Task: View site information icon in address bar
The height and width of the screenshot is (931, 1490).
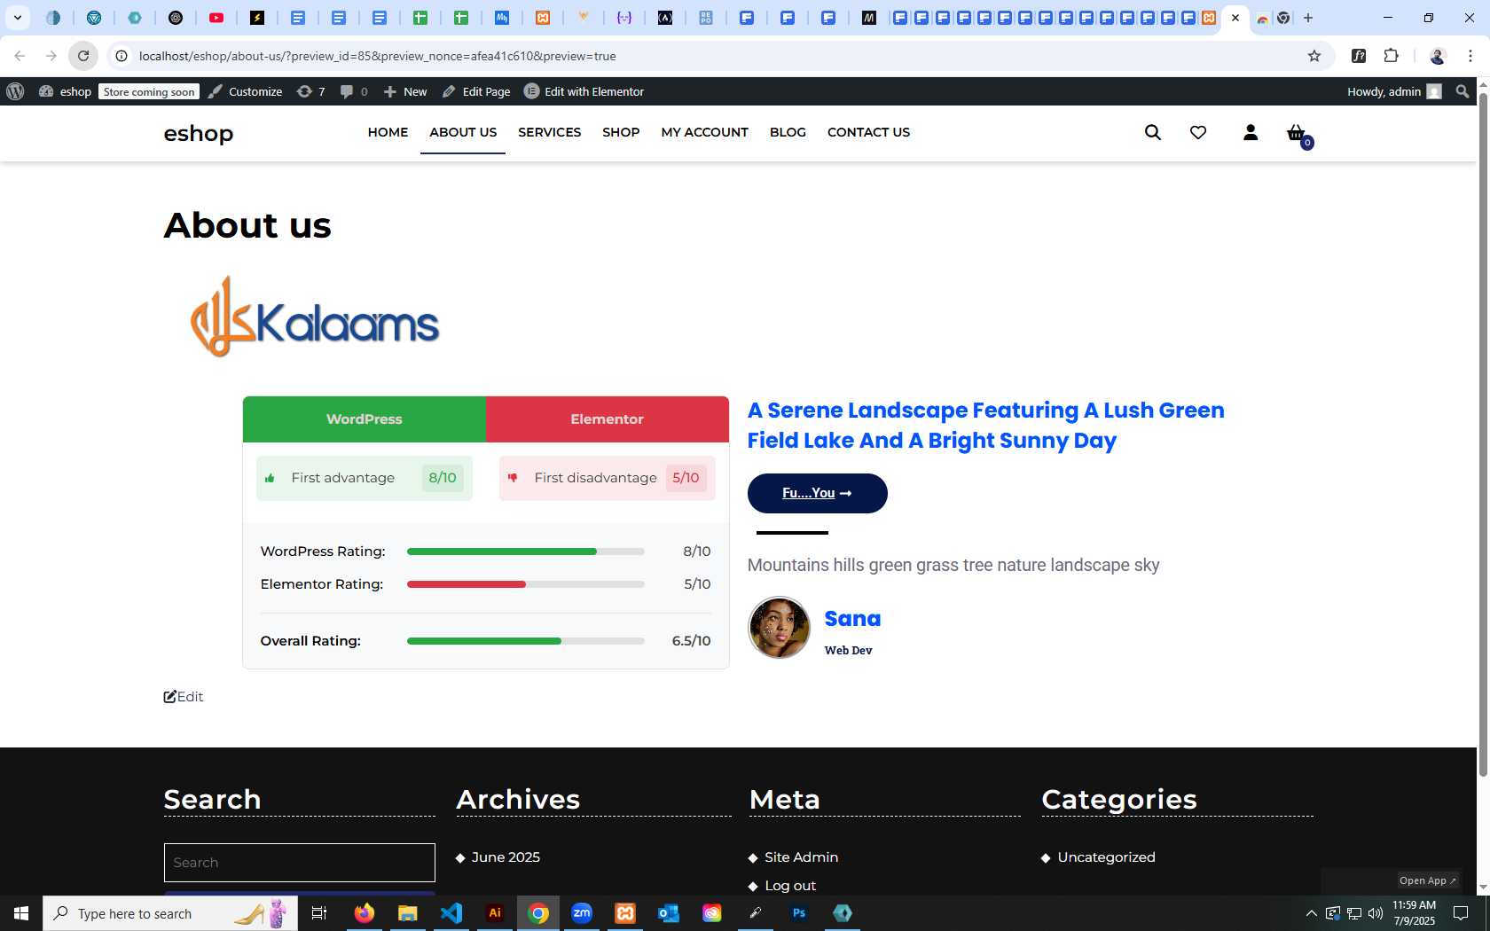Action: point(122,56)
